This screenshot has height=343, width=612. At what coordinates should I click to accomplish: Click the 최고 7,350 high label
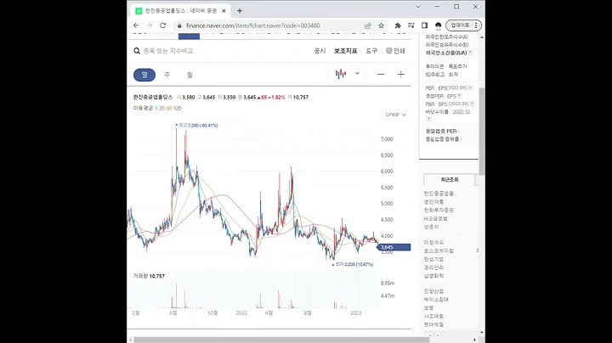pos(197,125)
